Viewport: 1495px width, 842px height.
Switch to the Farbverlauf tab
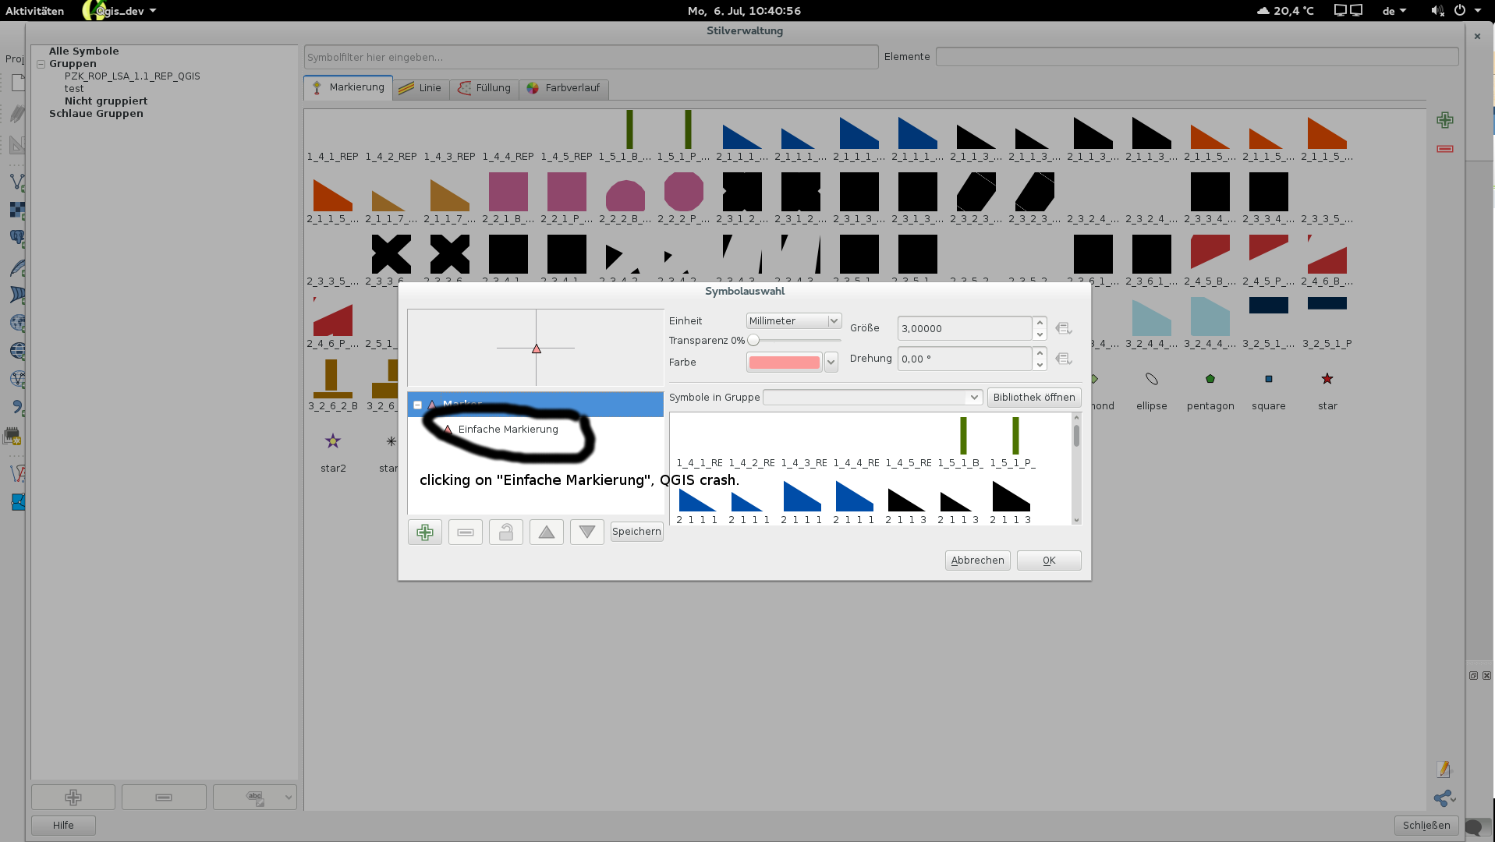563,88
